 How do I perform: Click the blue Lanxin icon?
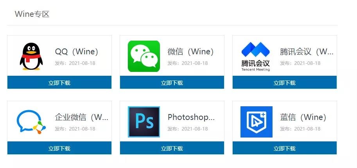(x=257, y=122)
